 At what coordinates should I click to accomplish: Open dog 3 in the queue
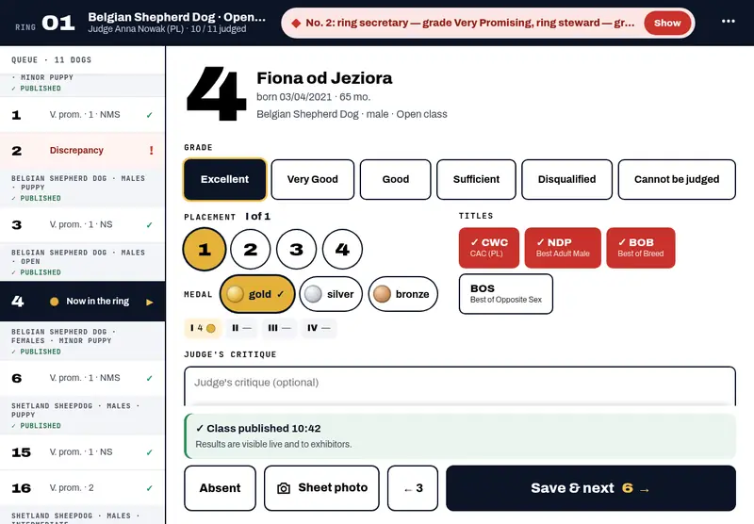[x=82, y=225]
